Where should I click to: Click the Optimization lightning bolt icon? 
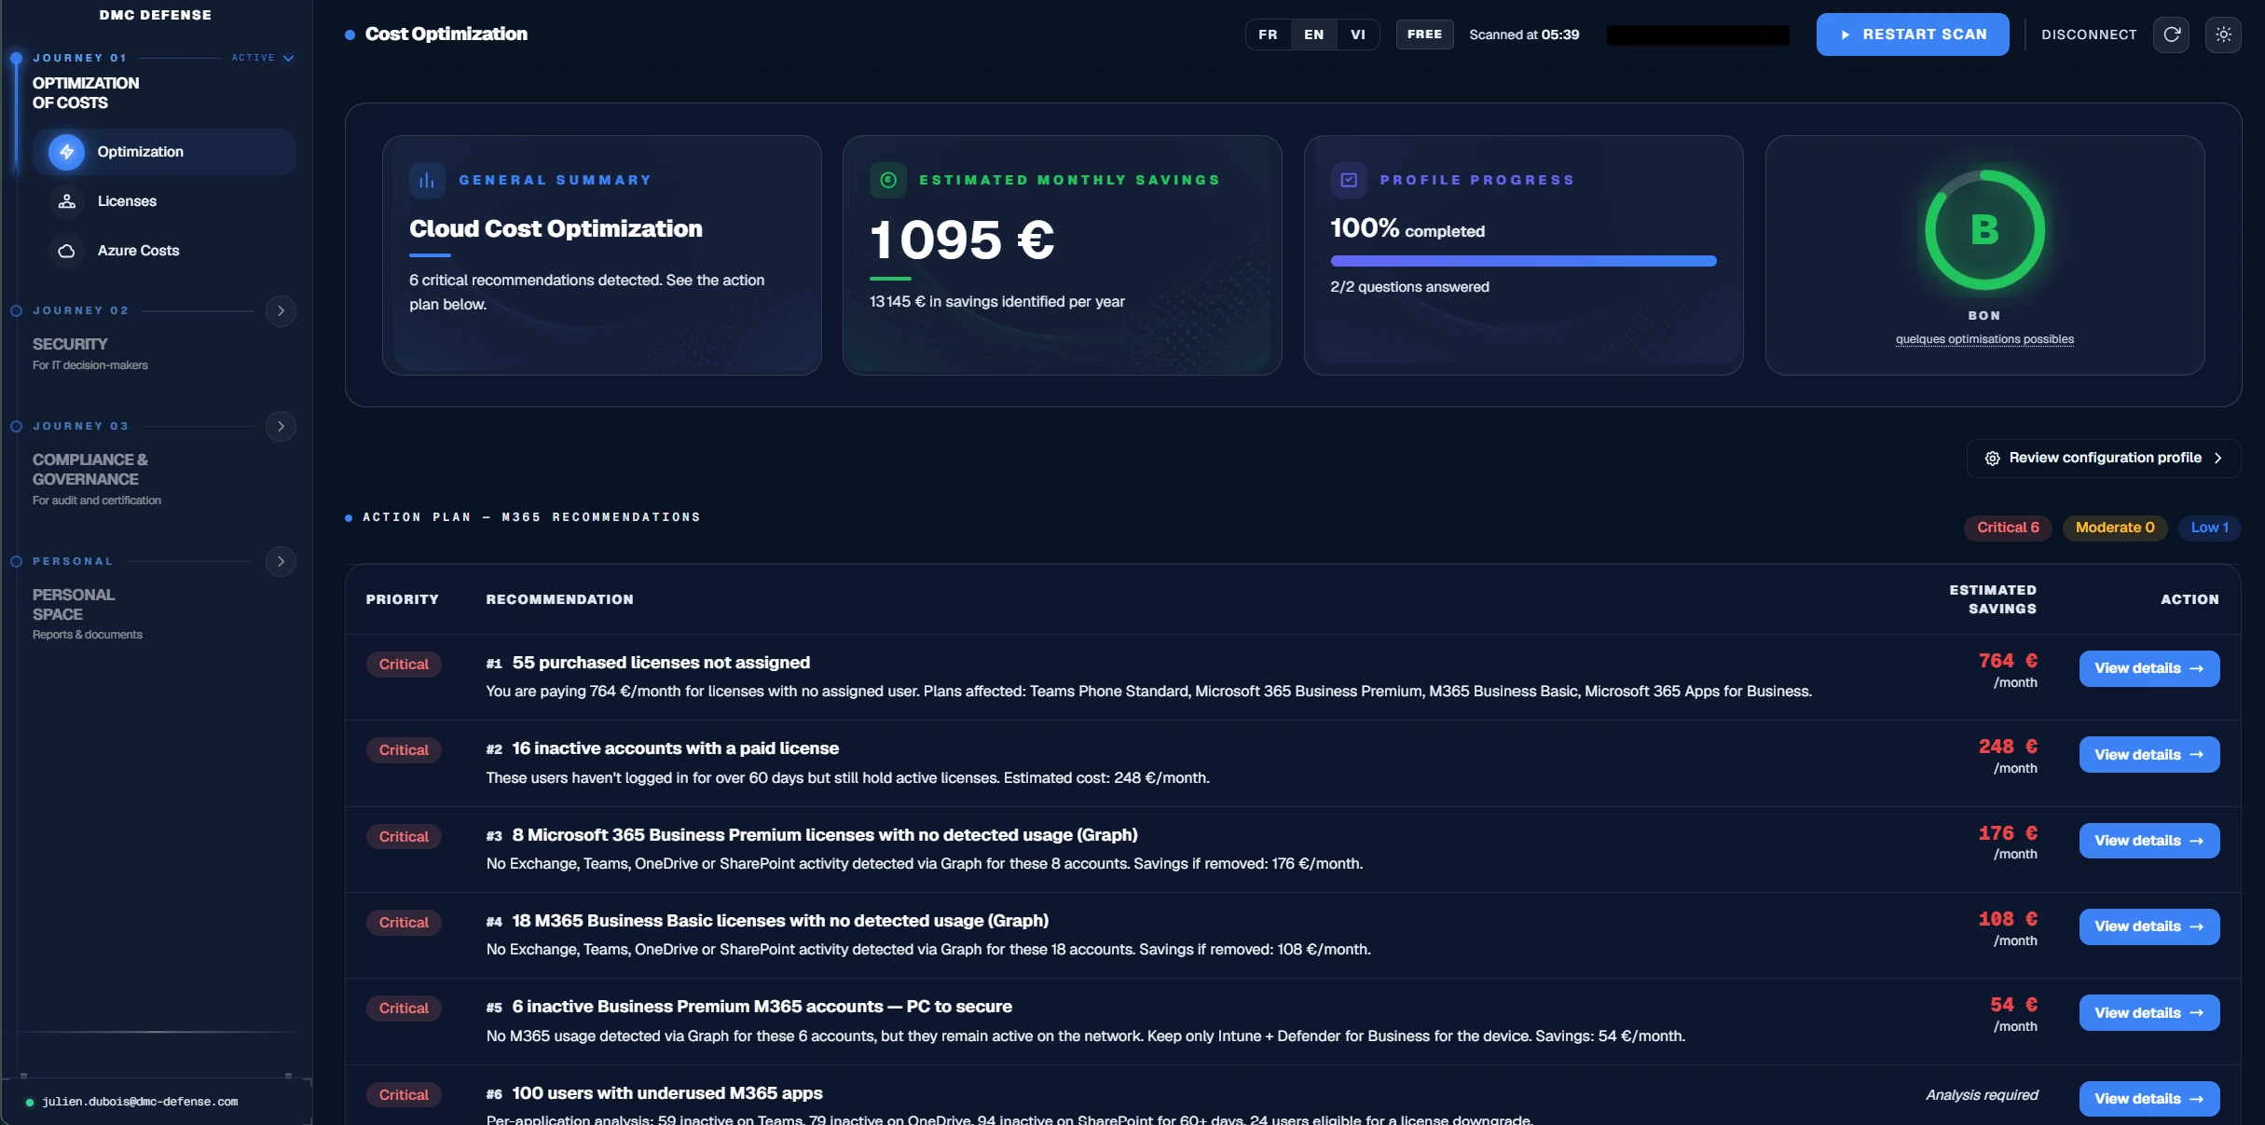(66, 152)
